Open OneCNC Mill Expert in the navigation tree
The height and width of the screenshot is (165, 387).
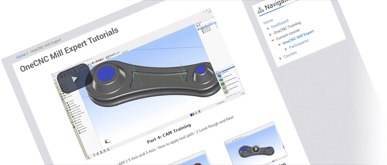(x=298, y=37)
